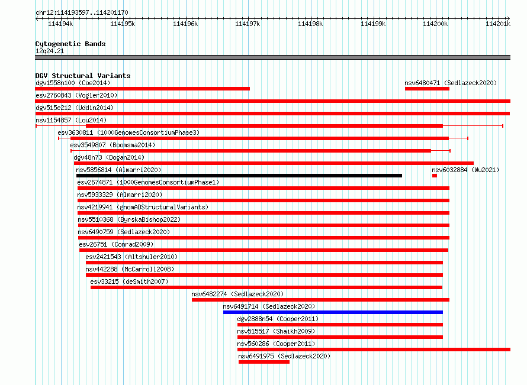Viewport: 527px width, 385px height.
Task: Click nsv560286 (Cooper2011) variant label
Action: coord(276,344)
